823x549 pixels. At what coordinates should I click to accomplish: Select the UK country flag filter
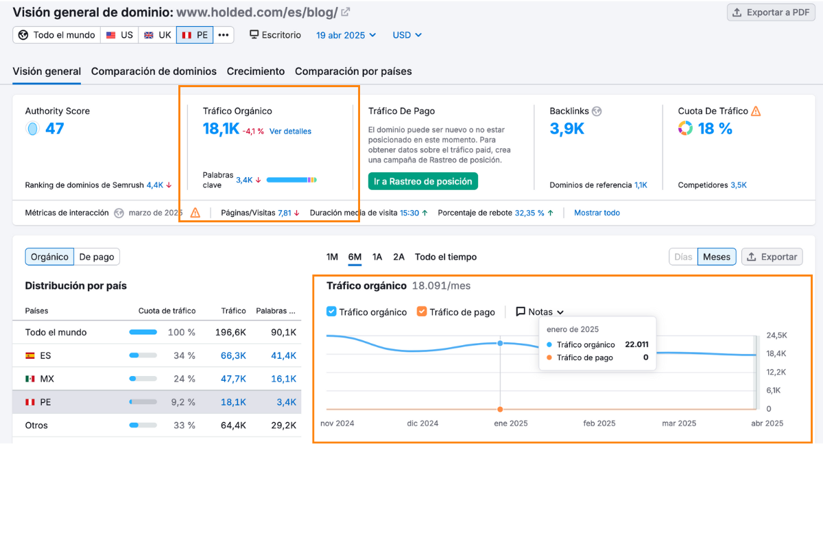pyautogui.click(x=158, y=35)
